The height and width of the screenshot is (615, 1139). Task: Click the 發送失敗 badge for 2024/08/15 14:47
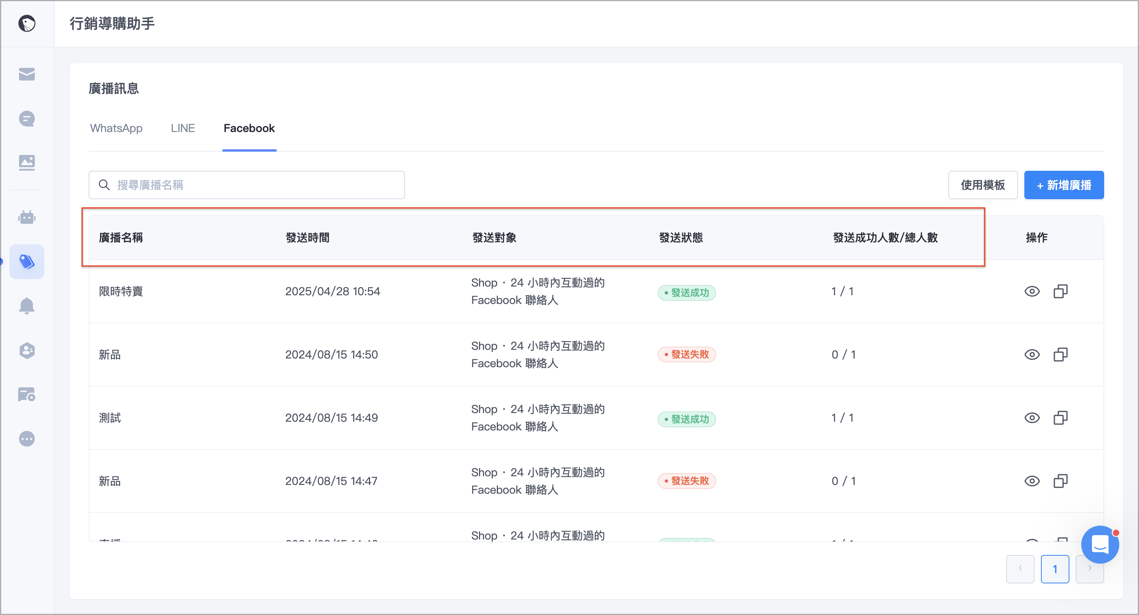(x=687, y=481)
